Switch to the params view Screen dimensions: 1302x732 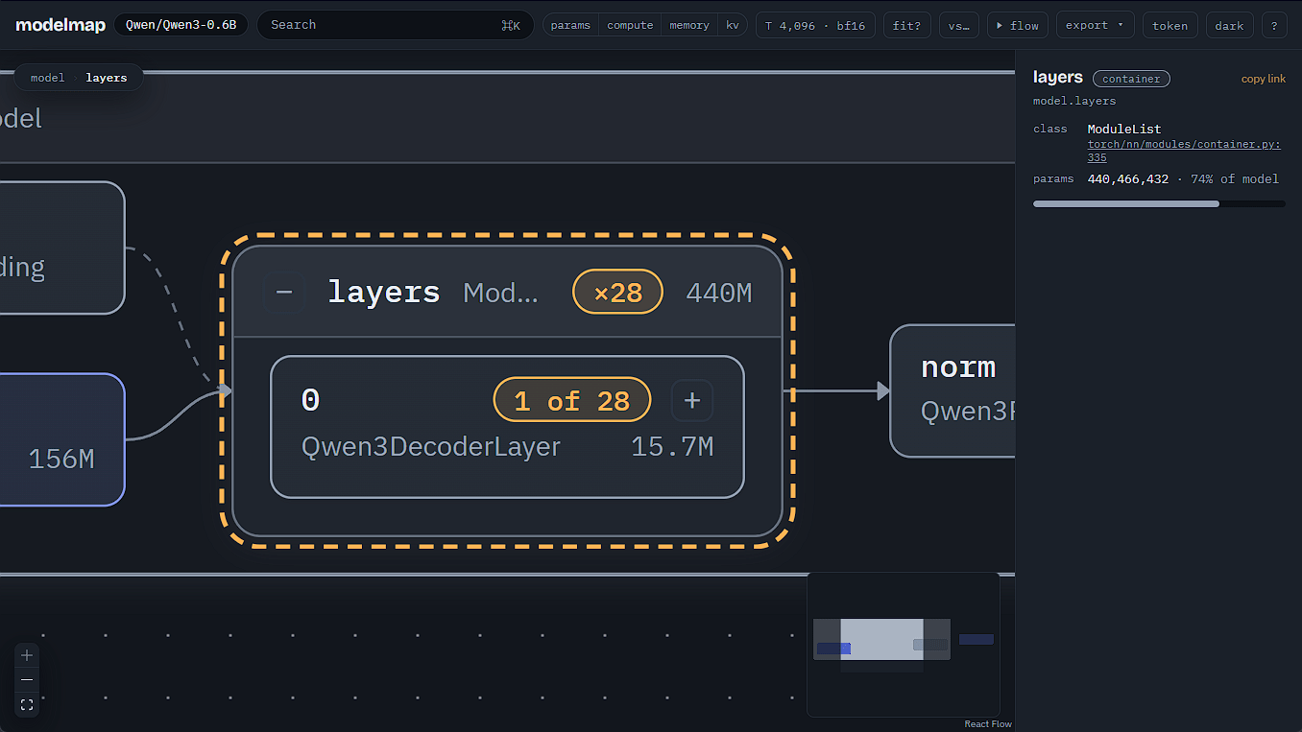pyautogui.click(x=570, y=25)
